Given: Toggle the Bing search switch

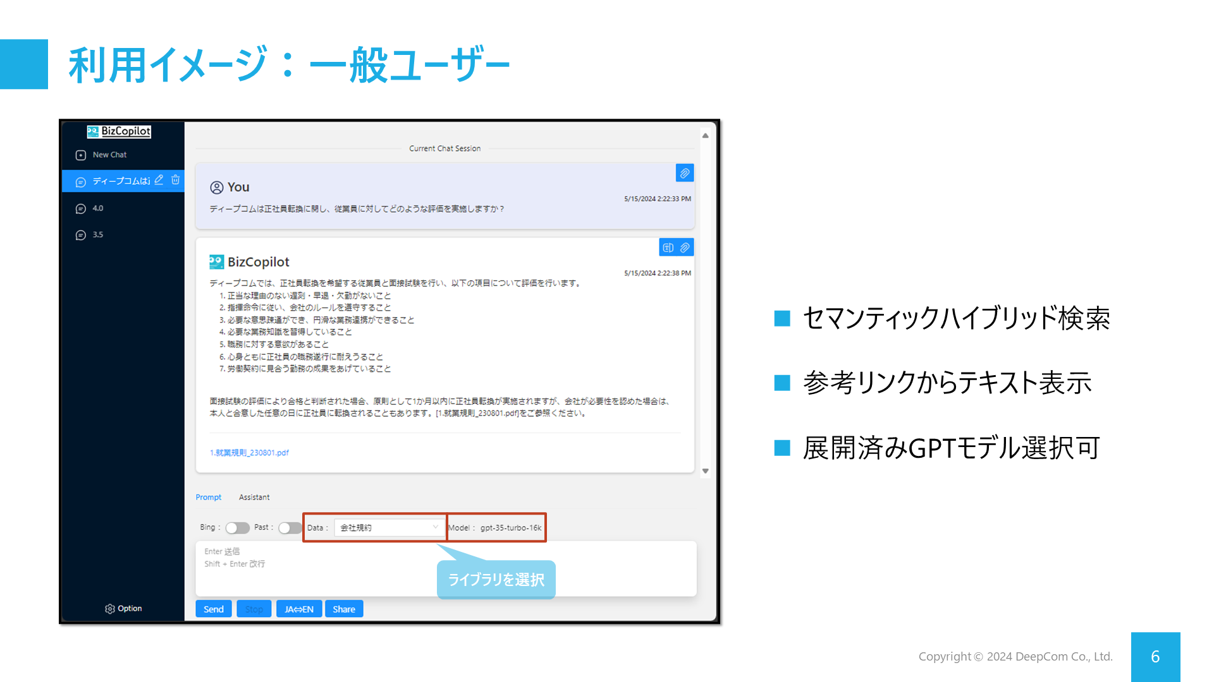Looking at the screenshot, I should tap(237, 528).
